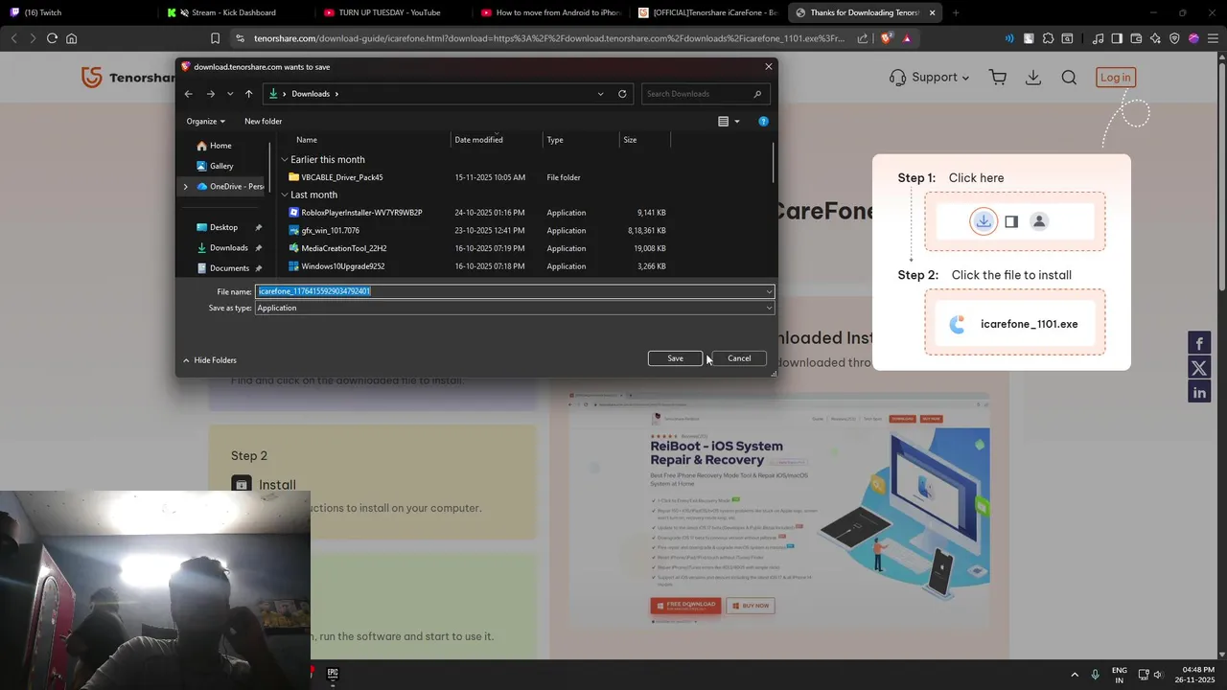1227x690 pixels.
Task: Sort by Type column header
Action: click(555, 140)
